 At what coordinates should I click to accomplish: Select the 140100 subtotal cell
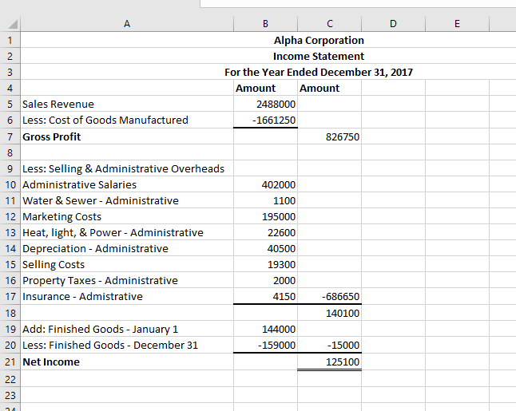coord(329,313)
